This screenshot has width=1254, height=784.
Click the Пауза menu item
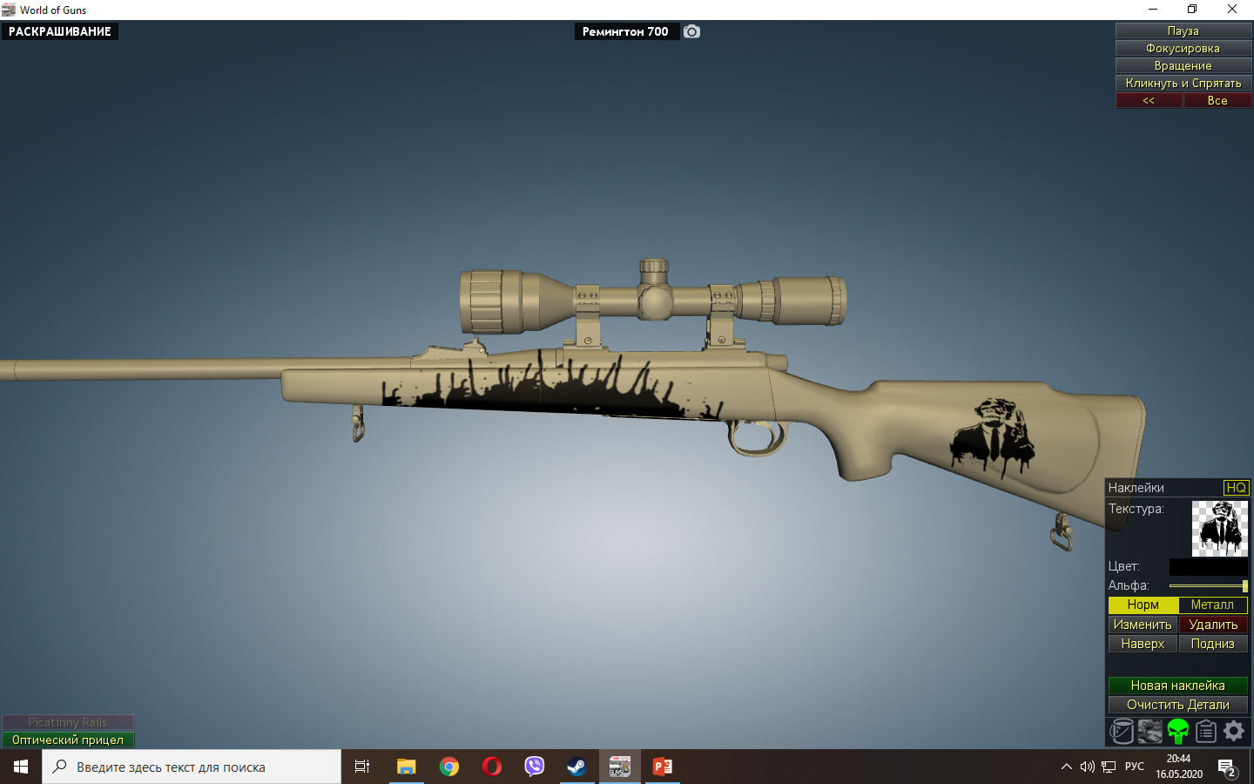(x=1183, y=30)
